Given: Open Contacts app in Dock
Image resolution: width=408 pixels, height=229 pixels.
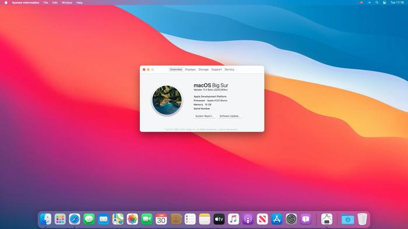Looking at the screenshot, I should click(x=175, y=219).
